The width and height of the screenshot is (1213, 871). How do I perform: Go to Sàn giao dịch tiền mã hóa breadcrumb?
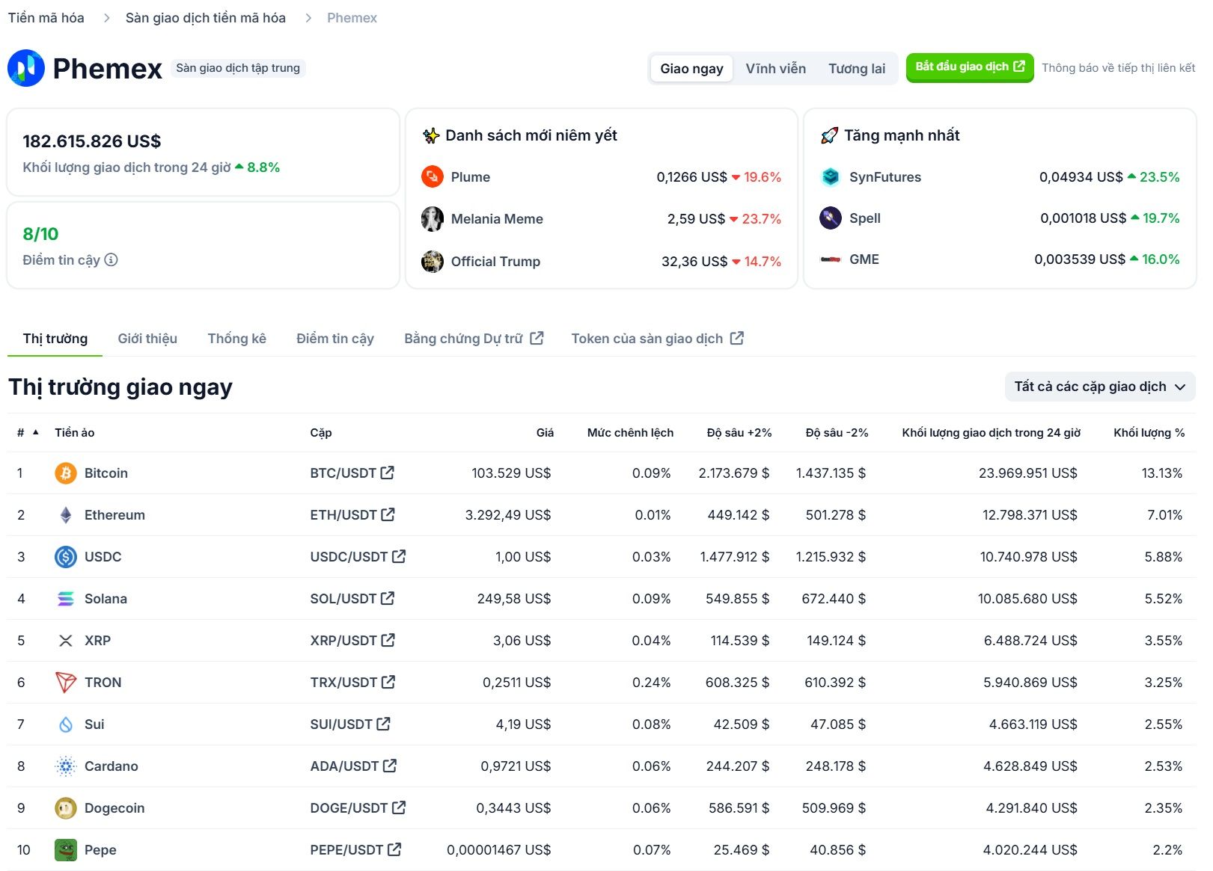point(206,18)
